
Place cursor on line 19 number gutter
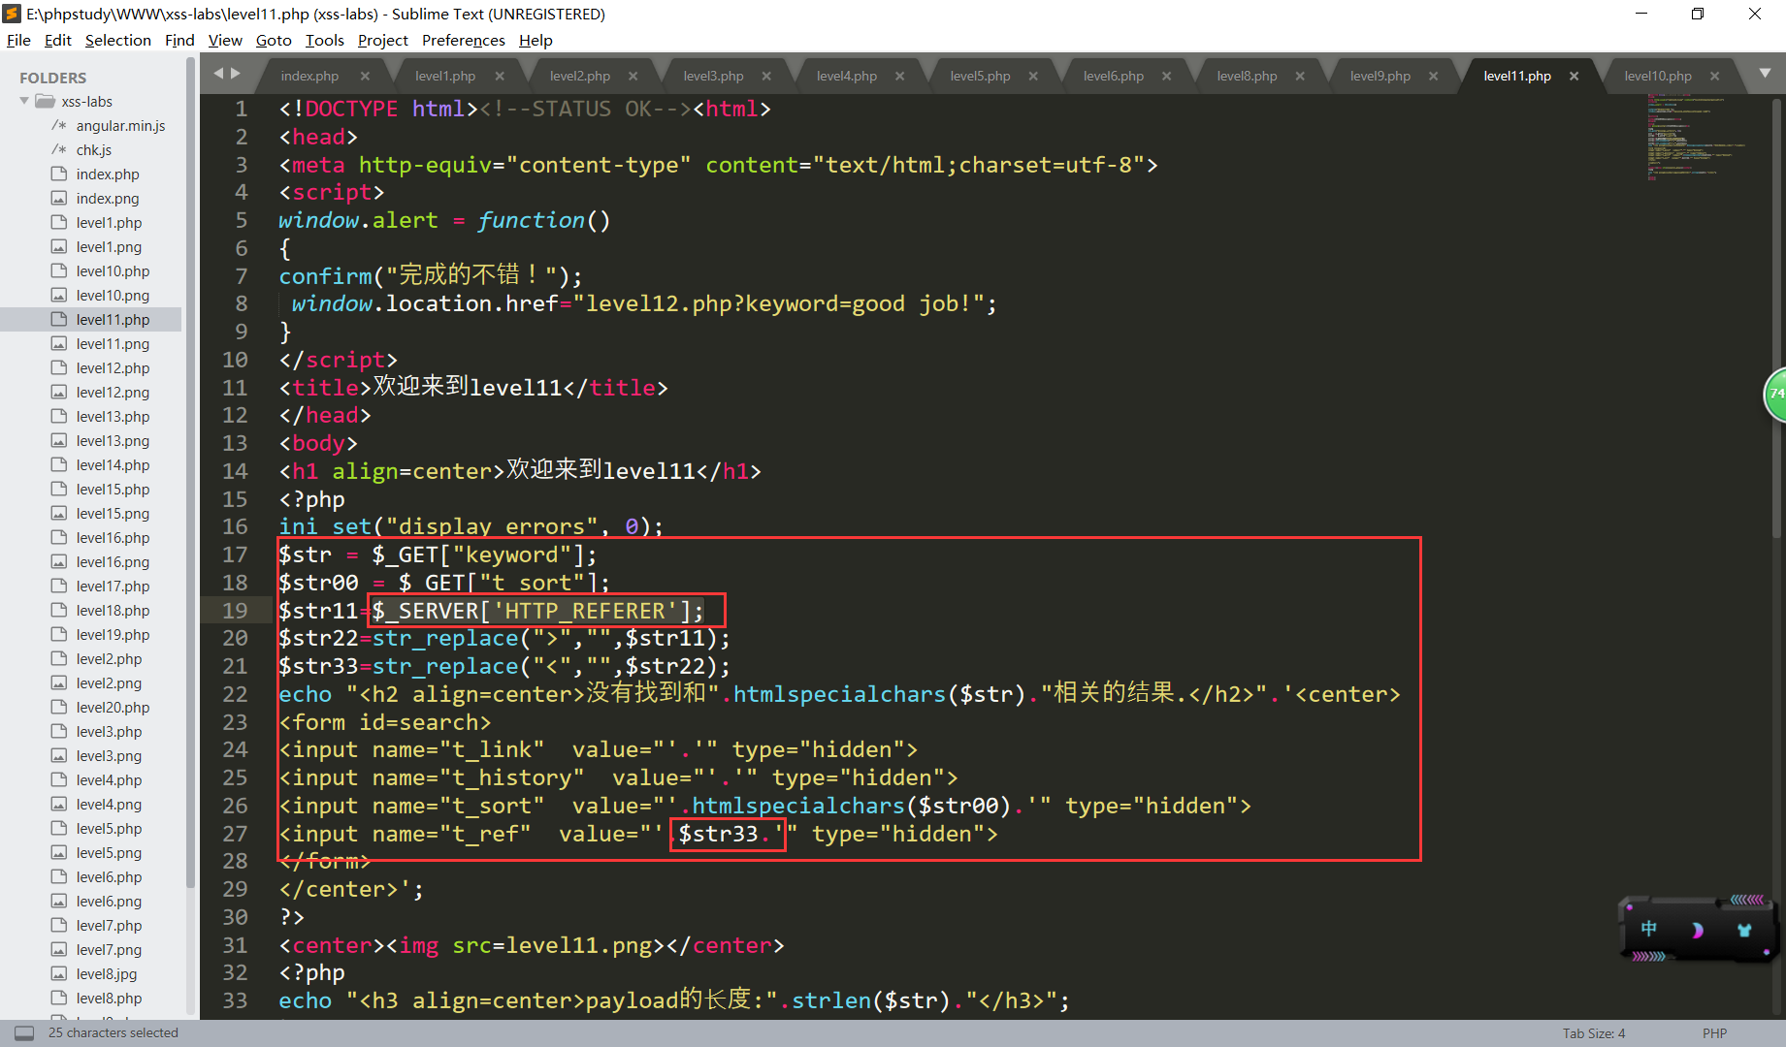coord(235,611)
